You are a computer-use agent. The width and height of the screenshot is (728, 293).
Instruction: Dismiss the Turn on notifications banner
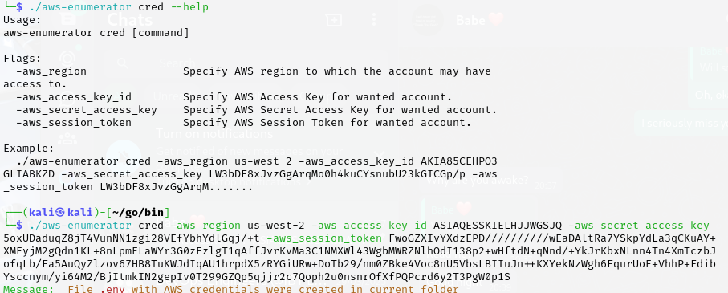click(380, 154)
